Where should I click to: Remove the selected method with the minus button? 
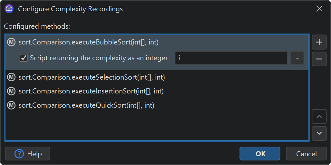click(319, 59)
